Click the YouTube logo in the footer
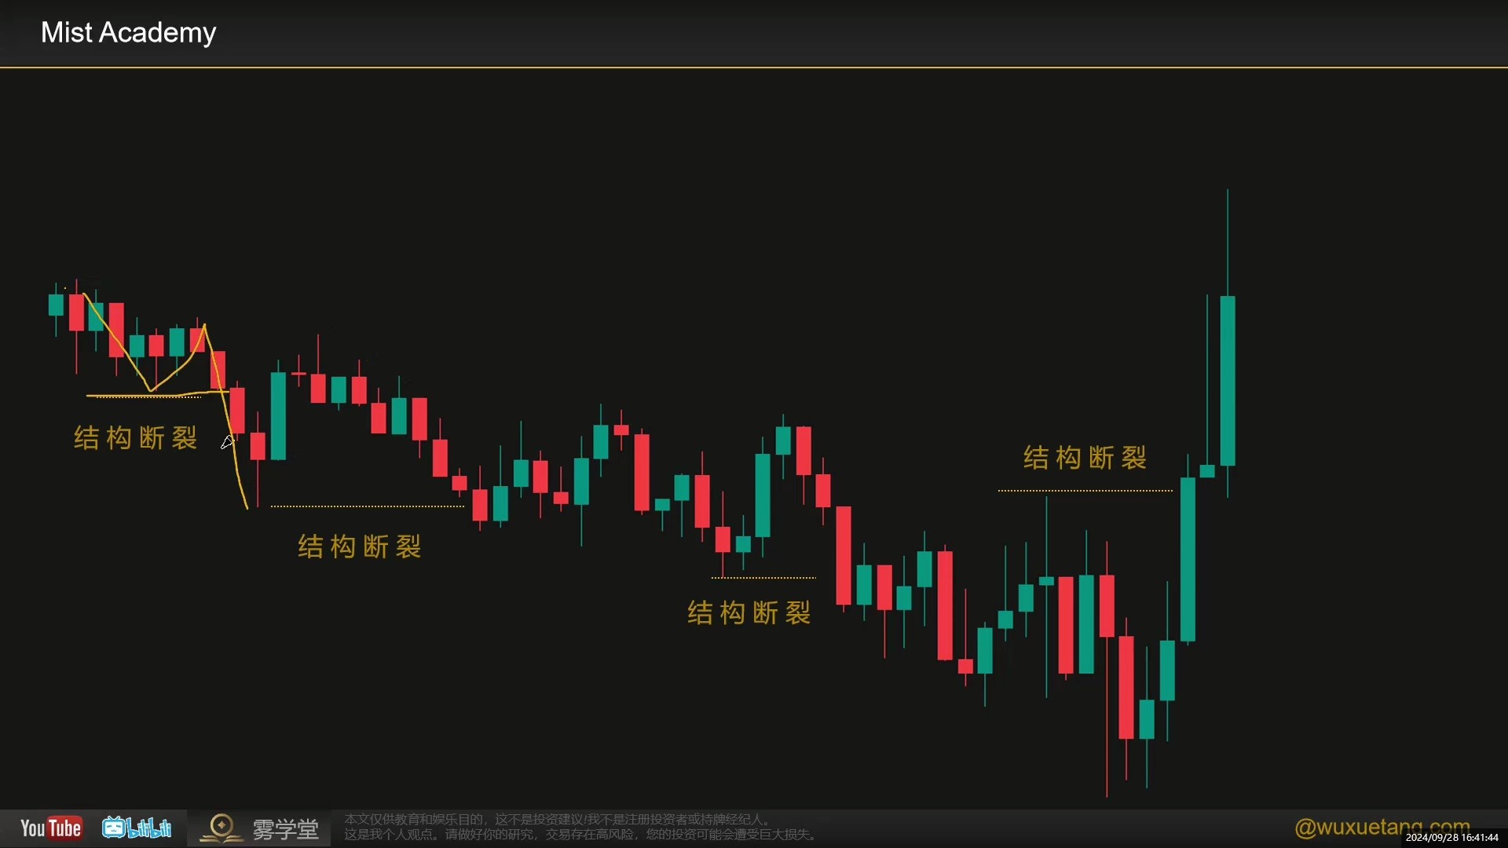The width and height of the screenshot is (1508, 848). click(x=51, y=828)
